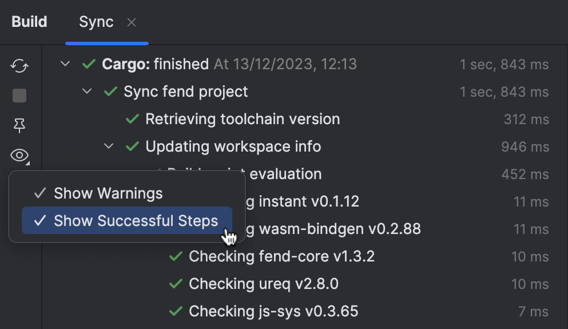The height and width of the screenshot is (329, 568).
Task: Select Retrieving toolchain version step
Action: pos(243,119)
